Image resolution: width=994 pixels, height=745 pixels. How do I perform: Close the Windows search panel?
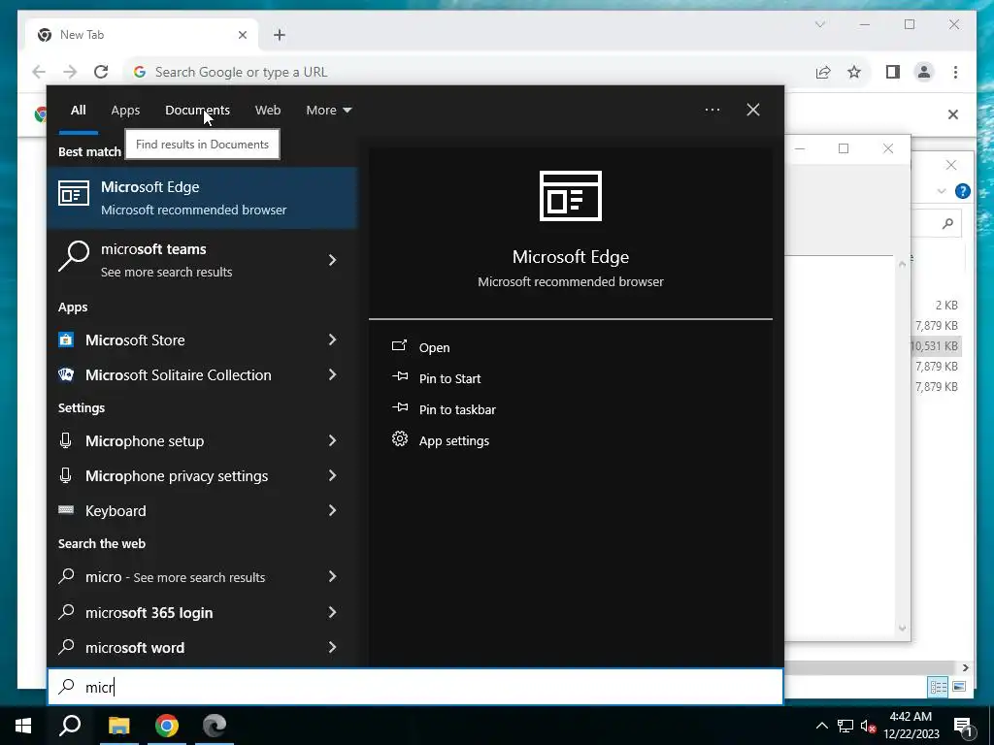coord(753,110)
